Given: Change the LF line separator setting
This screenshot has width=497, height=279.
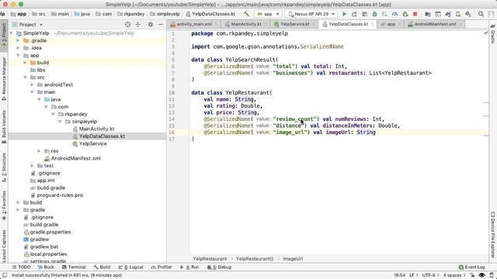Looking at the screenshot, I should (414, 275).
